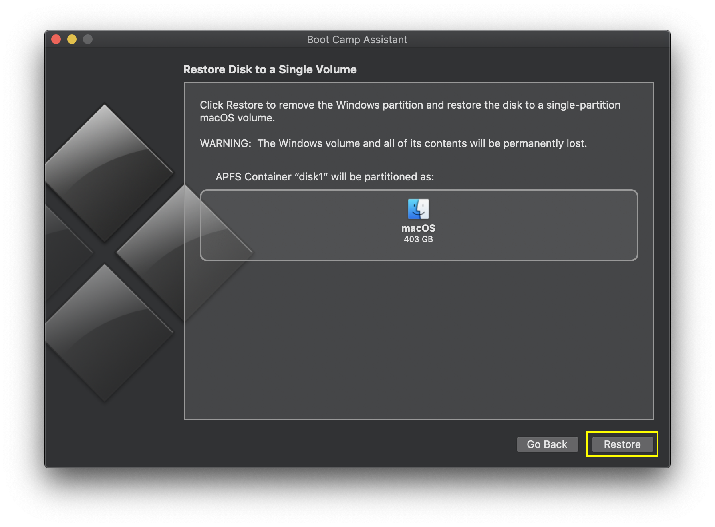Click the macOS volume name label
The image size is (715, 527).
(418, 228)
